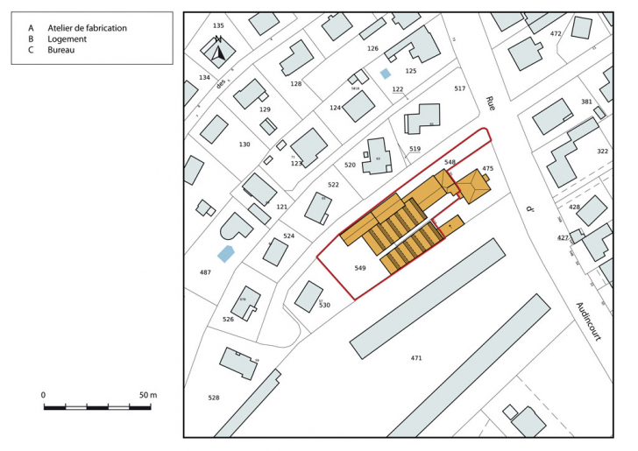Click parcel number 472 label
This screenshot has height=451, width=638.
pos(555,33)
